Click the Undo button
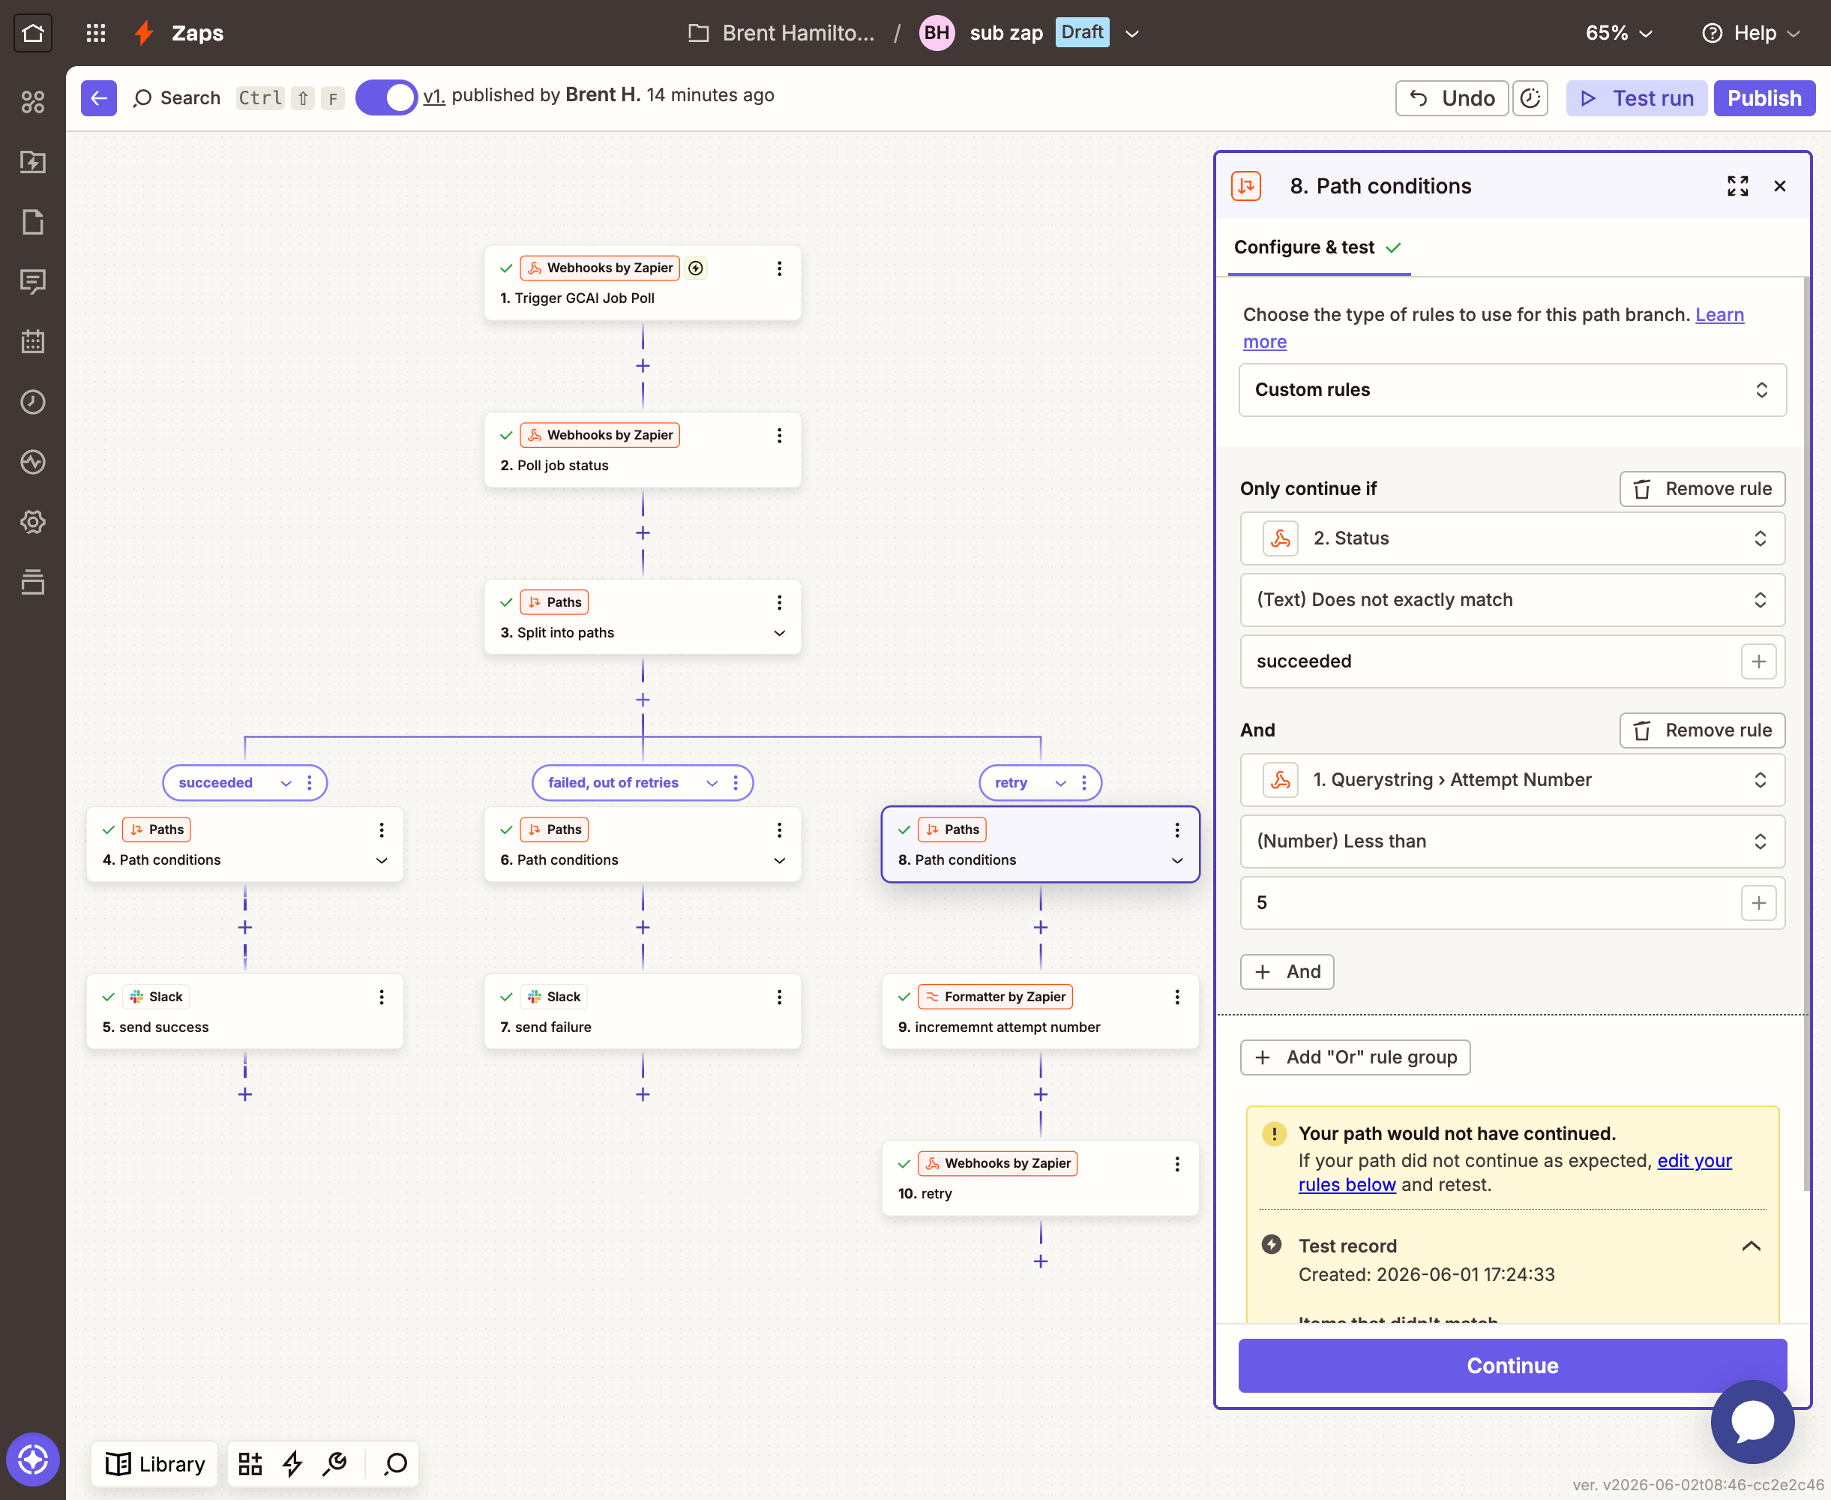 pyautogui.click(x=1451, y=97)
